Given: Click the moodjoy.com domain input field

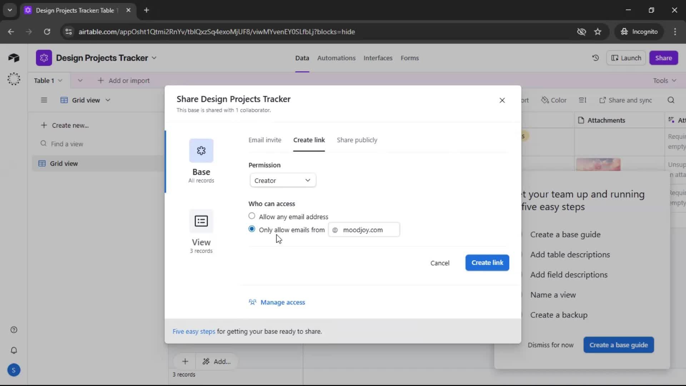Looking at the screenshot, I should 364,230.
